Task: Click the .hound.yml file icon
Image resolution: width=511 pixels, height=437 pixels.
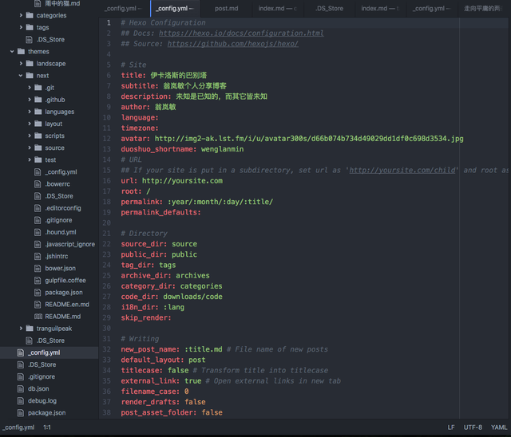Action: (x=38, y=232)
